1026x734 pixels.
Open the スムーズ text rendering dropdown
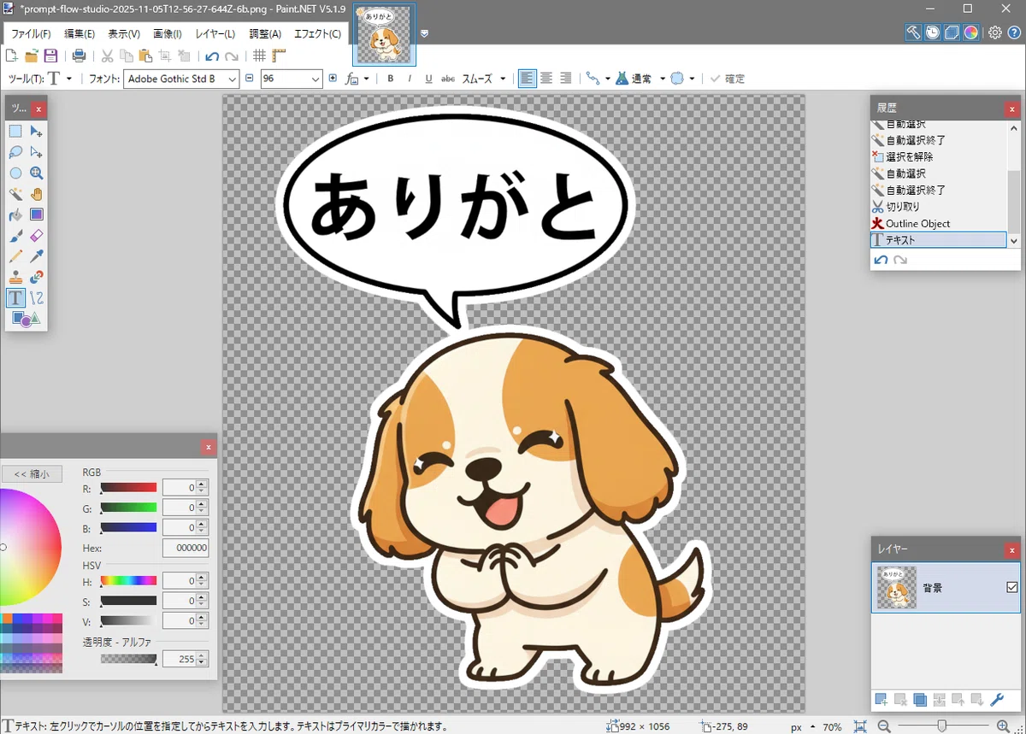(484, 79)
